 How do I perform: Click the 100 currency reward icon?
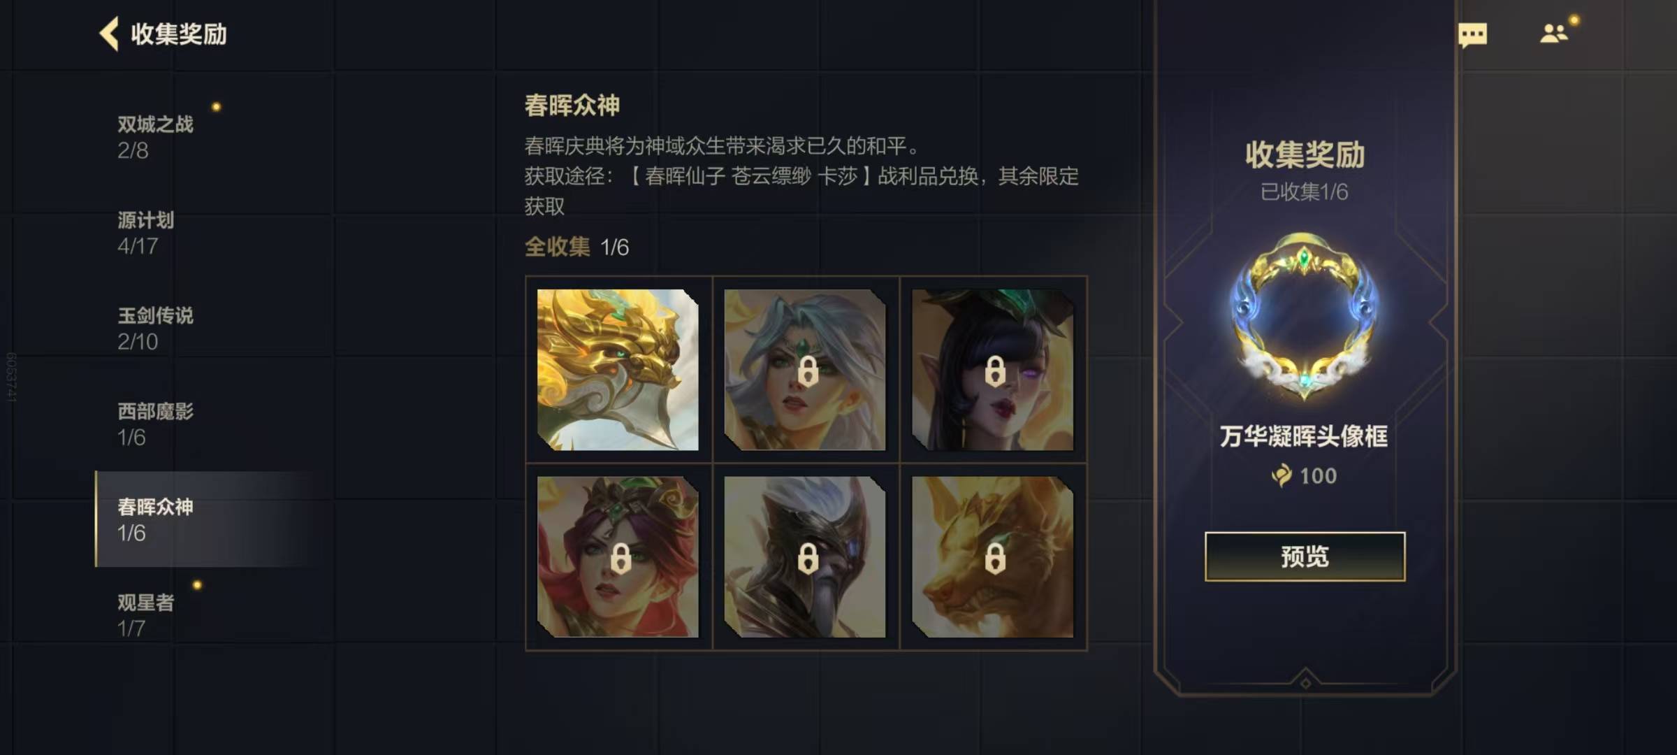click(x=1282, y=475)
